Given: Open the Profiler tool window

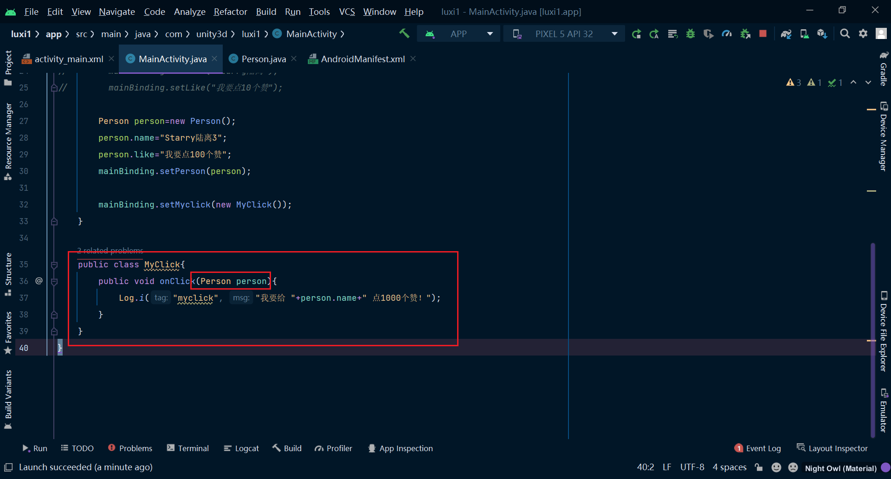Looking at the screenshot, I should pyautogui.click(x=333, y=448).
